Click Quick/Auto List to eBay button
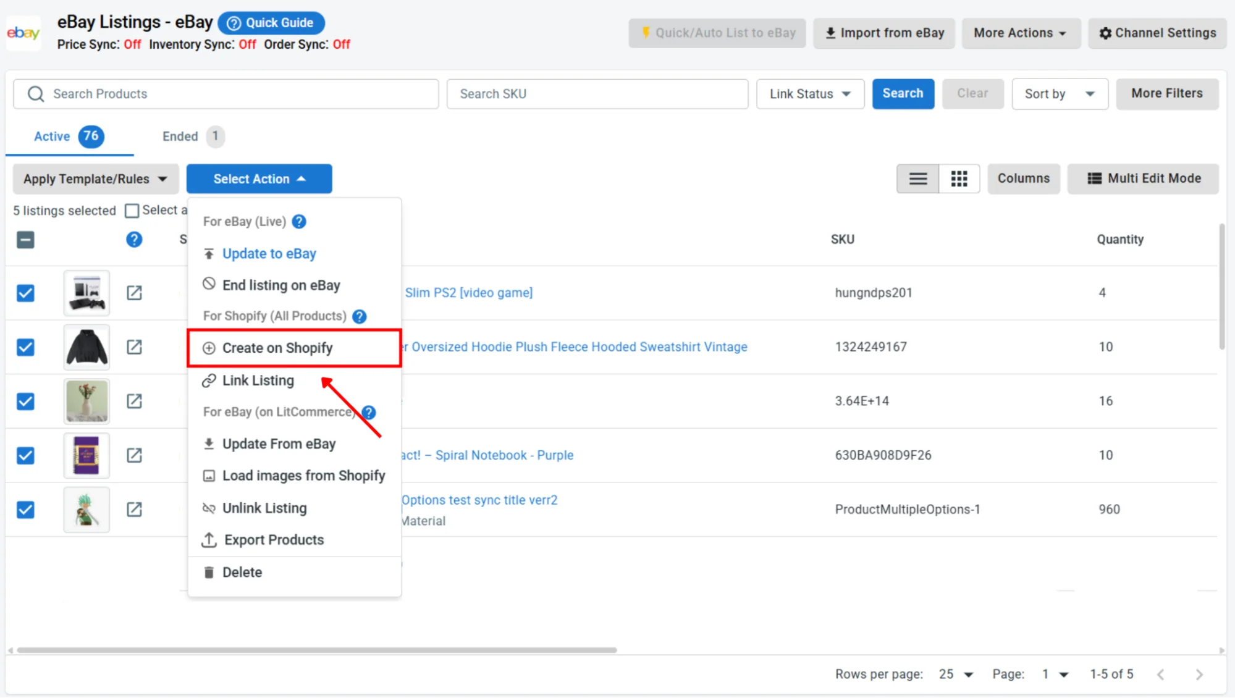 (x=717, y=33)
